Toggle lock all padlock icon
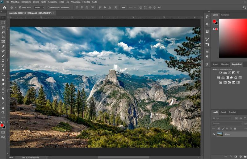Image resolution: width=247 pixels, height=159 pixels. [x=235, y=128]
